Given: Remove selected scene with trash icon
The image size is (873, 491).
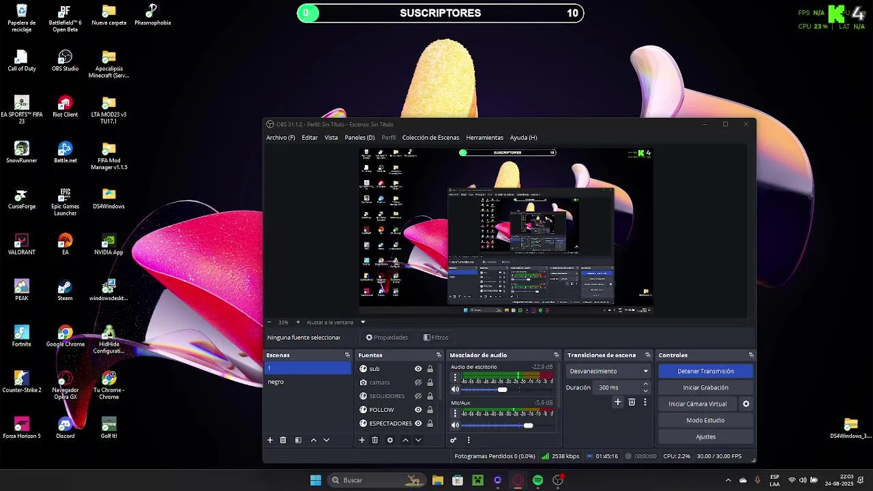Looking at the screenshot, I should (x=283, y=441).
